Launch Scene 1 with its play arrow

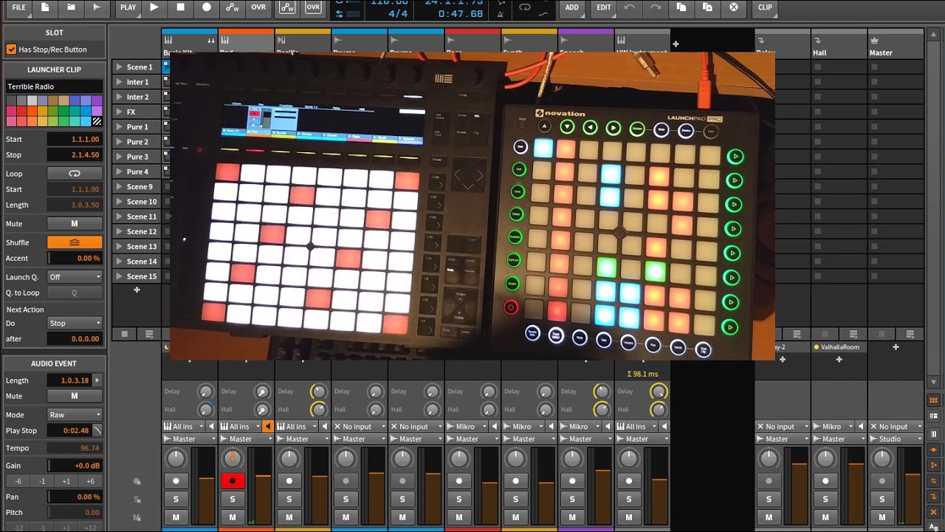[119, 66]
